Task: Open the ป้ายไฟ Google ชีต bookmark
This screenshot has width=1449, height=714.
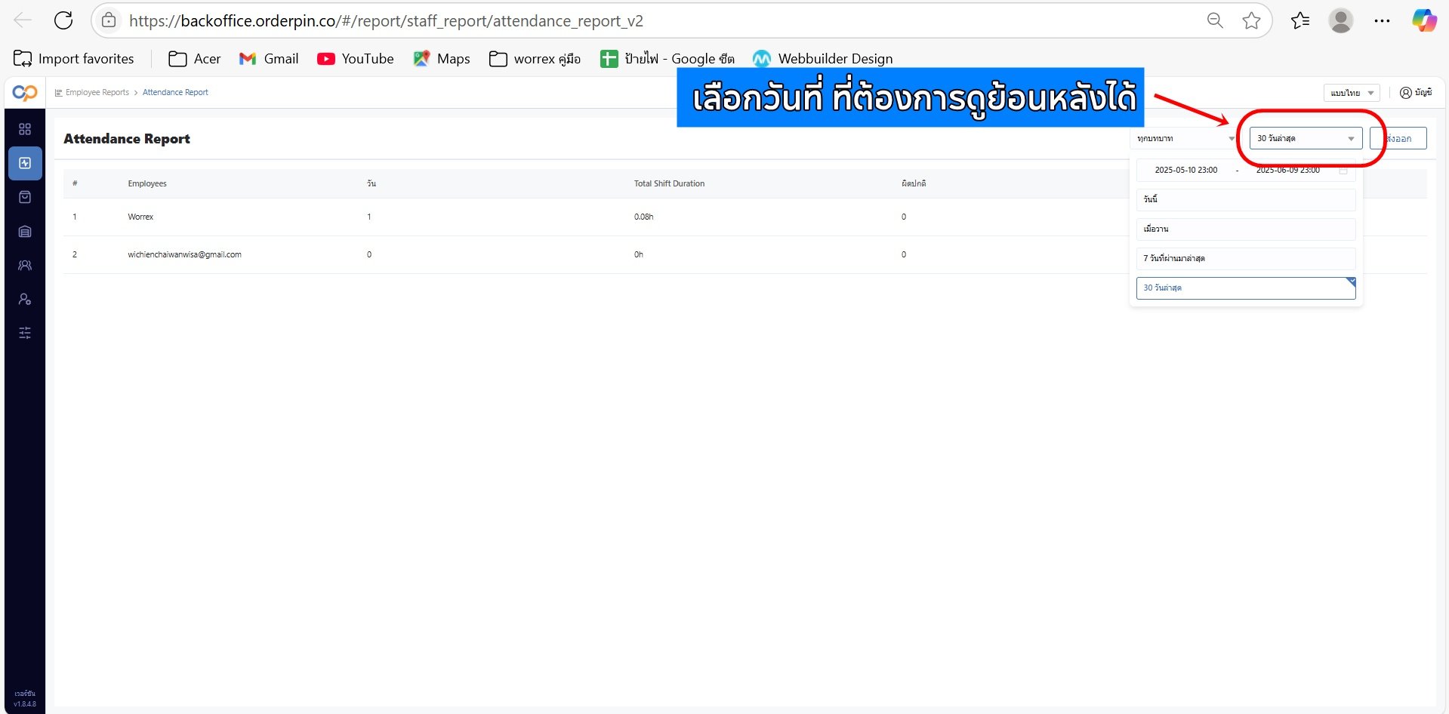Action: coord(667,59)
